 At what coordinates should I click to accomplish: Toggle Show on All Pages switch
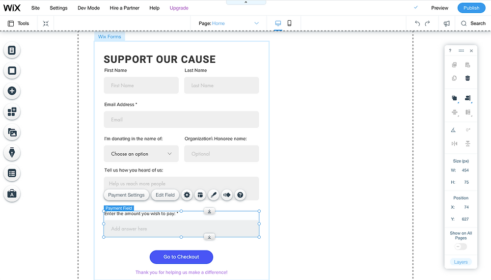[461, 247]
